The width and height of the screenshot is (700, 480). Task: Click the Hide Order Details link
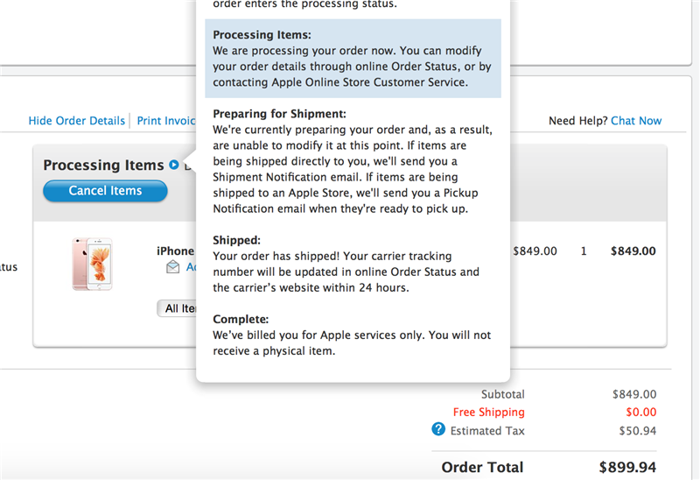[76, 121]
